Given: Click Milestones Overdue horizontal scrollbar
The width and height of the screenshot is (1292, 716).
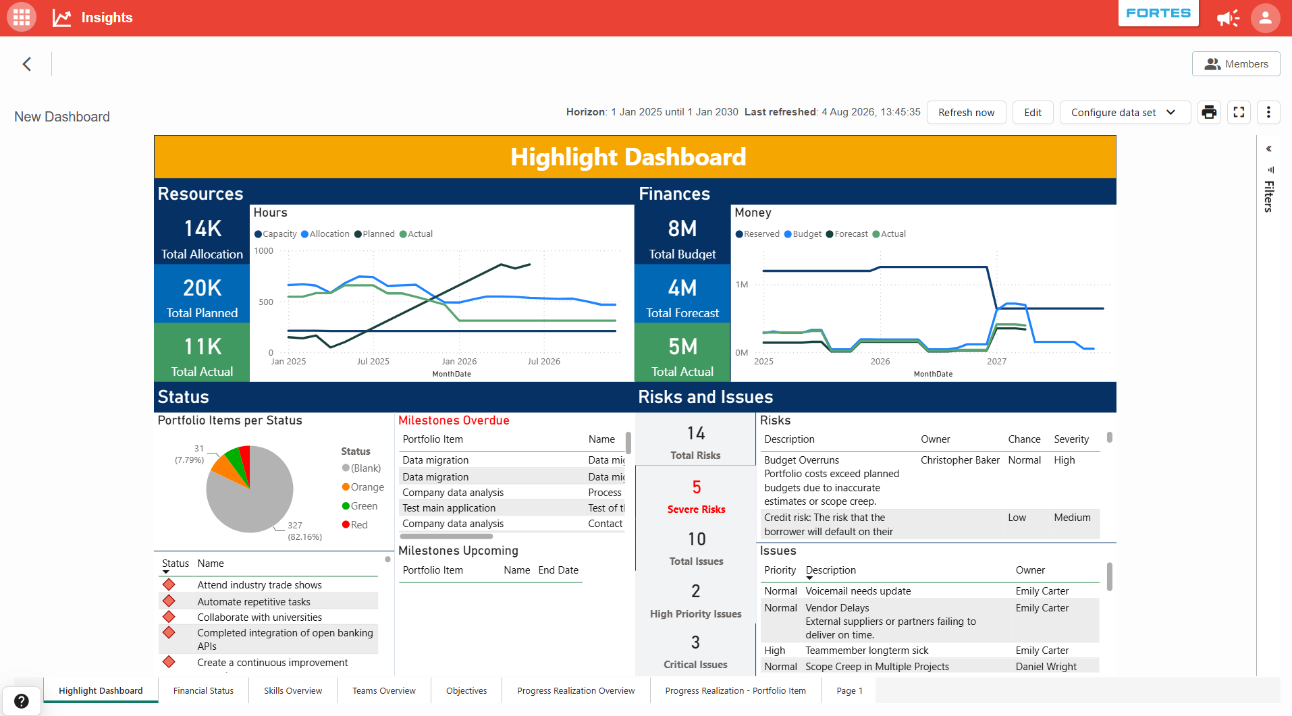Looking at the screenshot, I should (446, 536).
